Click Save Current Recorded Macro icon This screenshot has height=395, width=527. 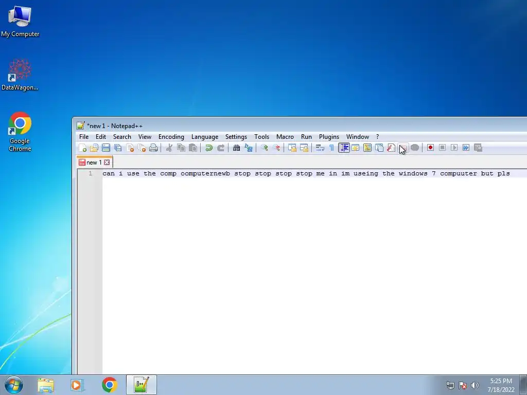(478, 148)
